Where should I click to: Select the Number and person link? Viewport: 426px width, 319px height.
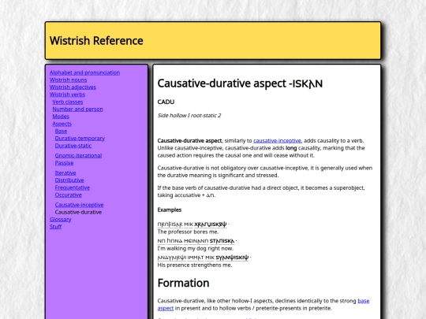[77, 109]
